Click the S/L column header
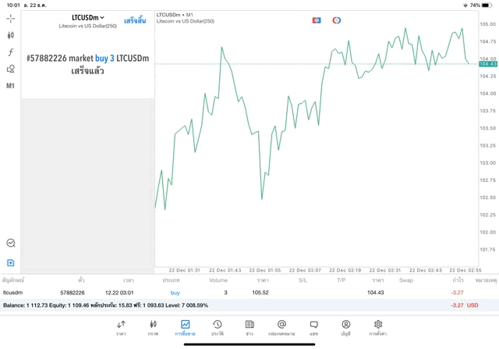This screenshot has width=499, height=349. pos(303,280)
